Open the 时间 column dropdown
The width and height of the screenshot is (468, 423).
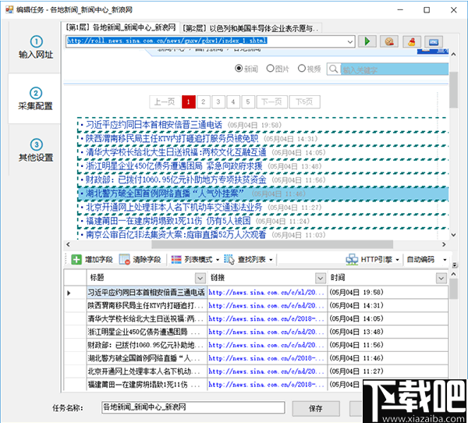(441, 278)
